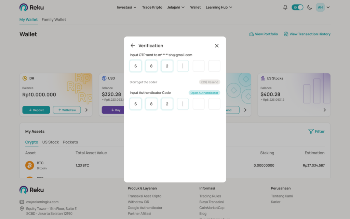350x219 pixels.
Task: Click the BTC Bitcoin coin icon
Action: click(x=30, y=166)
